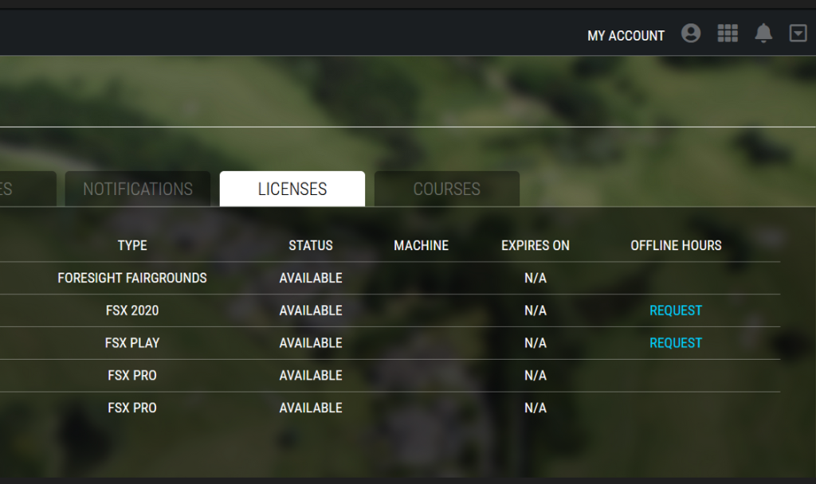Click the TYPE column header
Viewport: 816px width, 484px height.
point(132,245)
